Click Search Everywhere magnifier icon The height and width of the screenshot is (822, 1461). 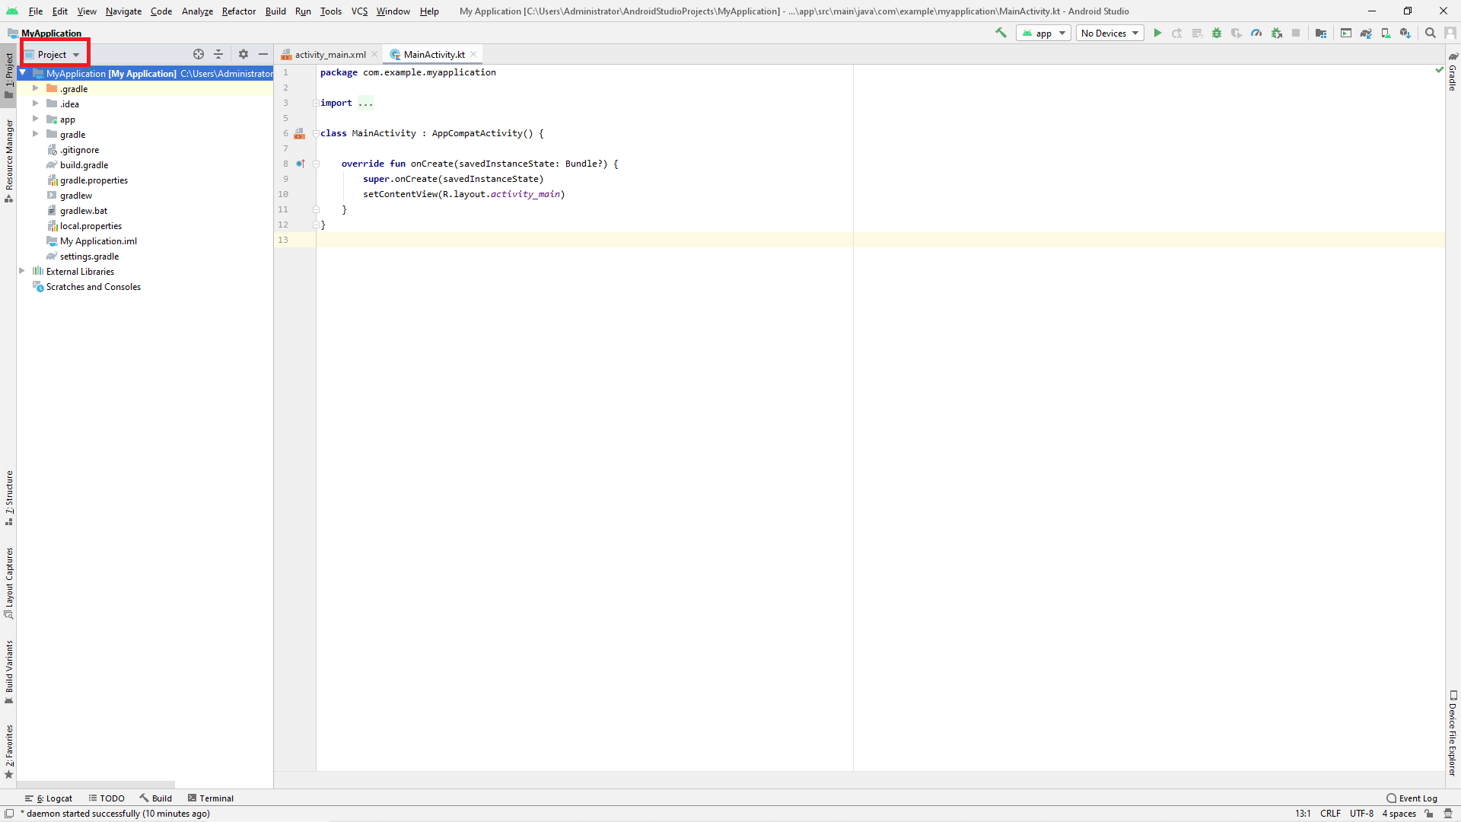tap(1431, 33)
